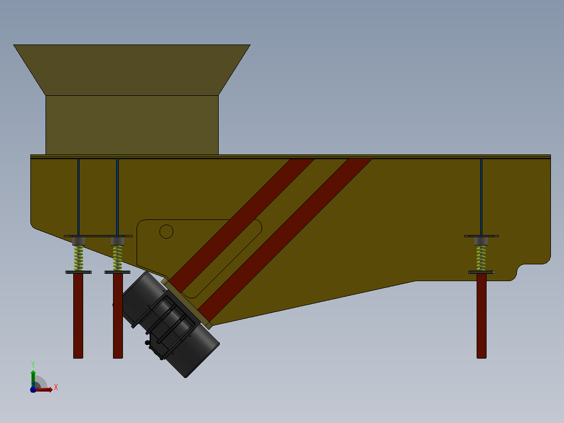Select the circular hole in side plate
The width and height of the screenshot is (564, 423).
tap(166, 231)
